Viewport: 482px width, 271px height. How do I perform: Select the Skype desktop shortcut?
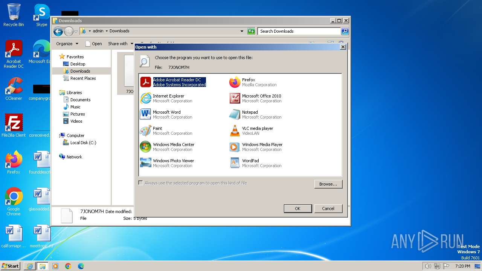41,15
